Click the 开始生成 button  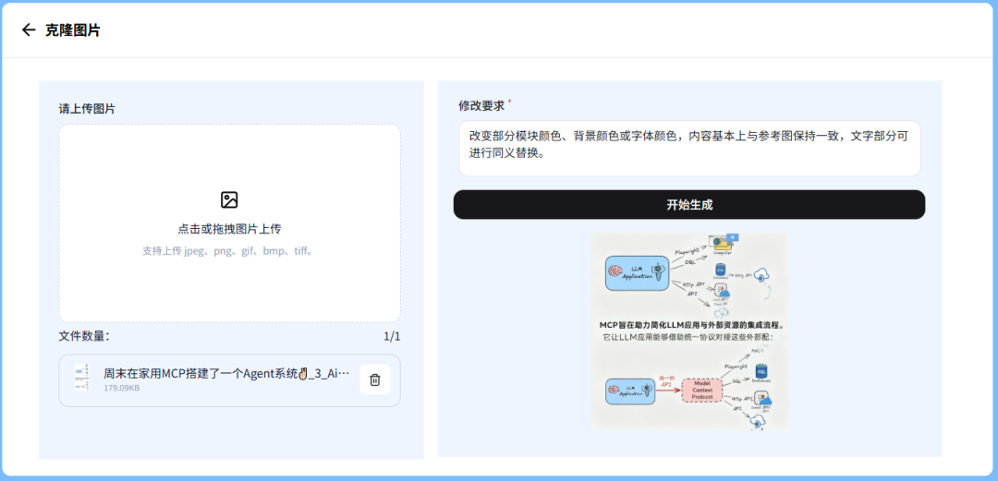(x=689, y=205)
